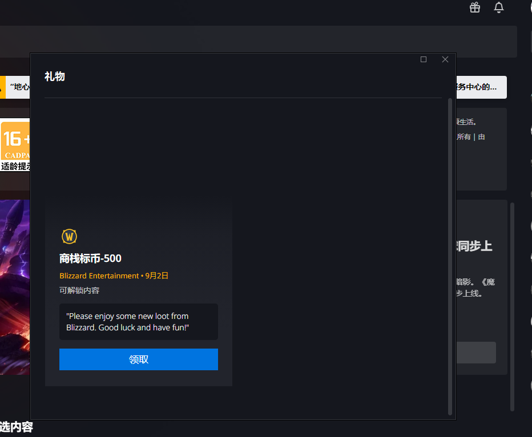532x437 pixels.
Task: Click the 商栈标币-500 gift title
Action: pyautogui.click(x=90, y=258)
